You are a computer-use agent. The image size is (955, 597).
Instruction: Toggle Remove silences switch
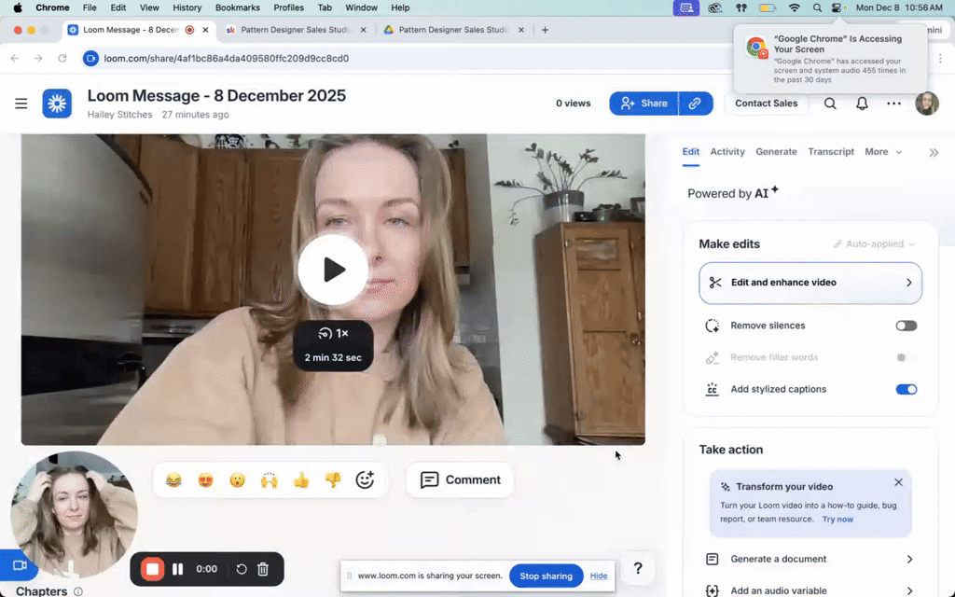pos(907,326)
